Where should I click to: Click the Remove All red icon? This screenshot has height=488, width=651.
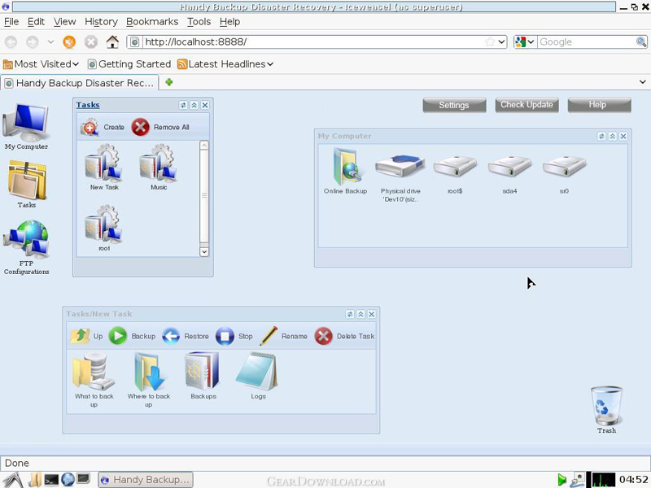tap(140, 127)
